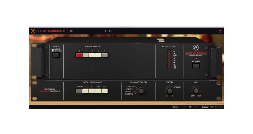The width and height of the screenshot is (253, 134).
Task: Click the MIX dry/wet knob
Action: 196,90
